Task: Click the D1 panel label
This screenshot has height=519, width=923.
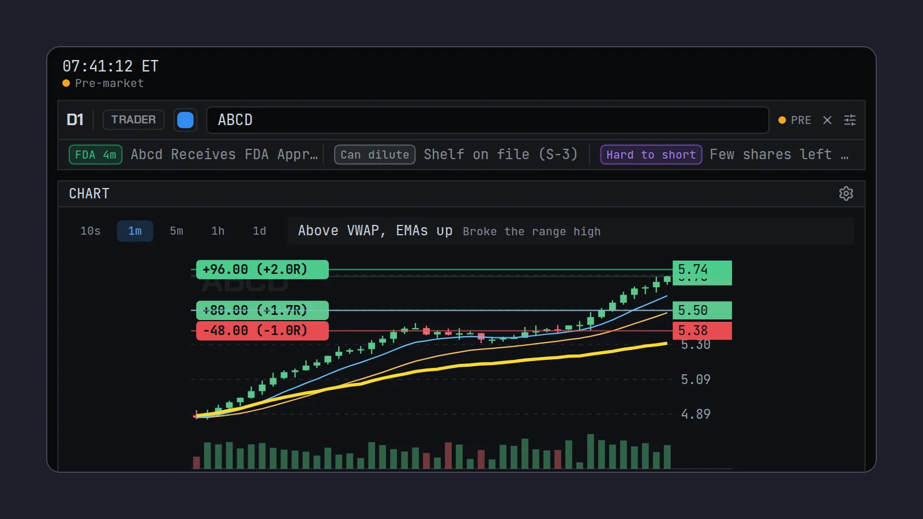Action: [75, 120]
